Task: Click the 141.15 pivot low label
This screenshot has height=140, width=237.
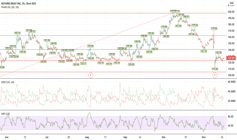Action: 204,51
